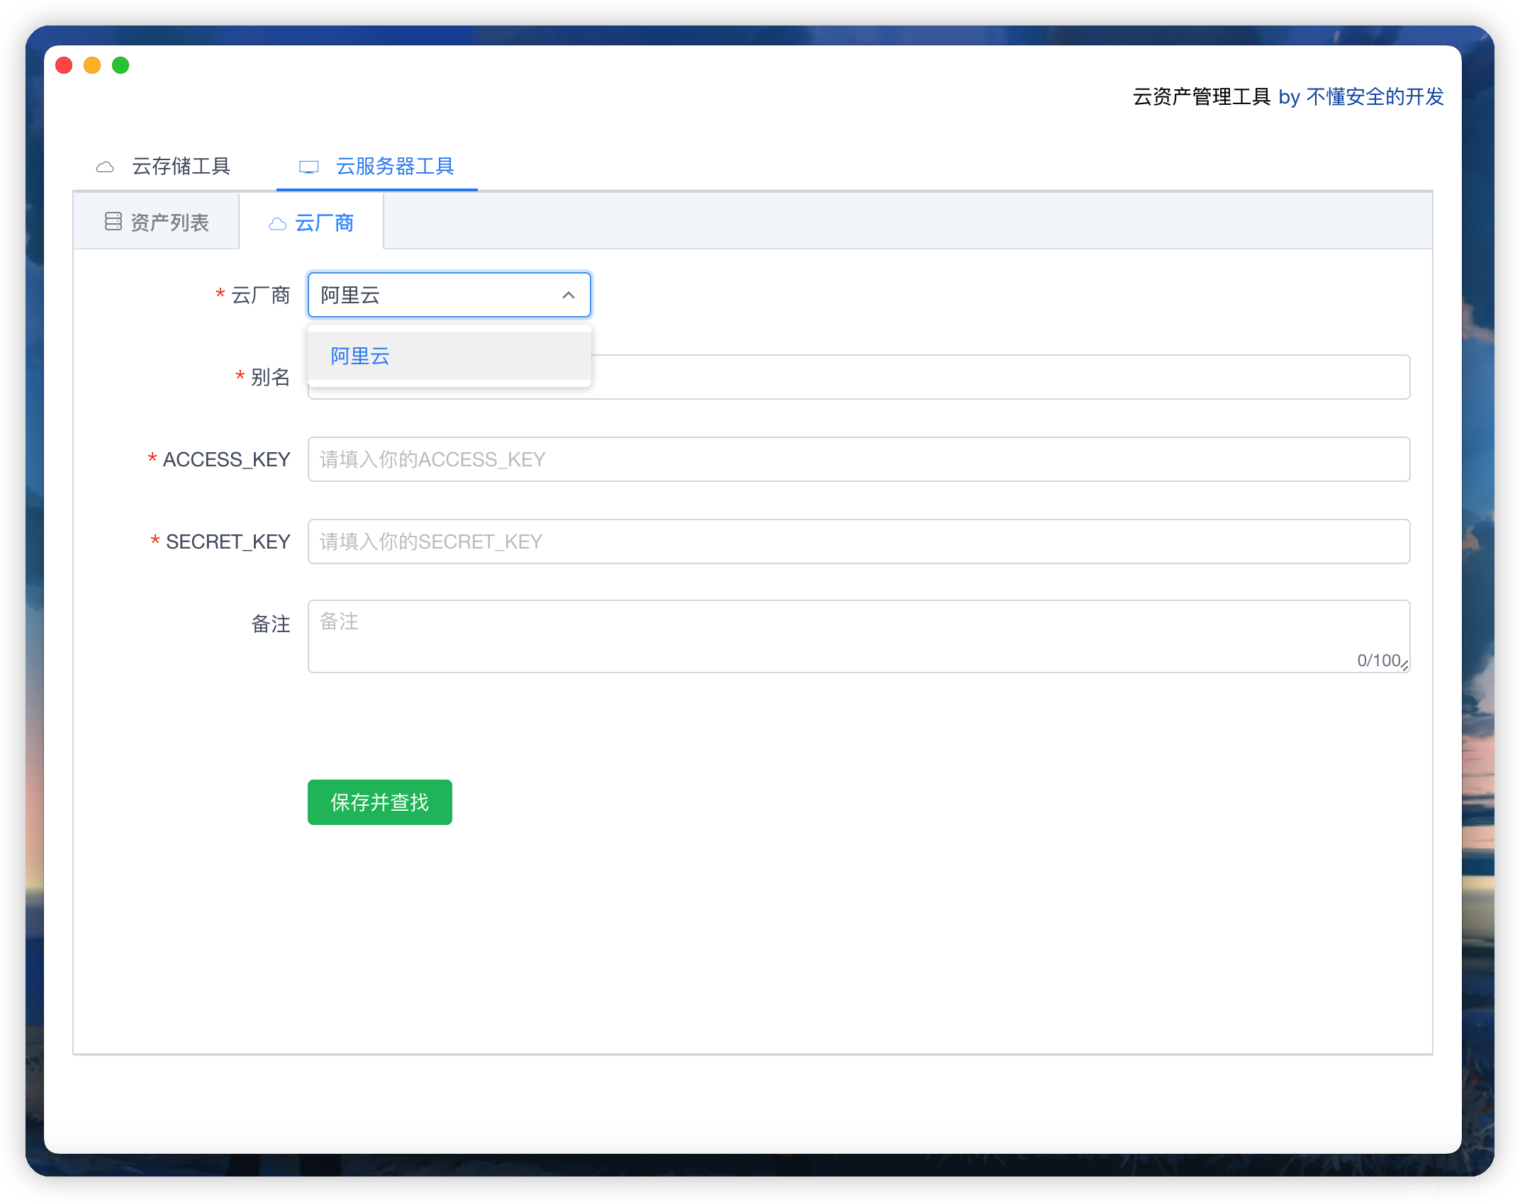Click the cloud icon on 云存储工具 tab
1520x1202 pixels.
[x=106, y=167]
